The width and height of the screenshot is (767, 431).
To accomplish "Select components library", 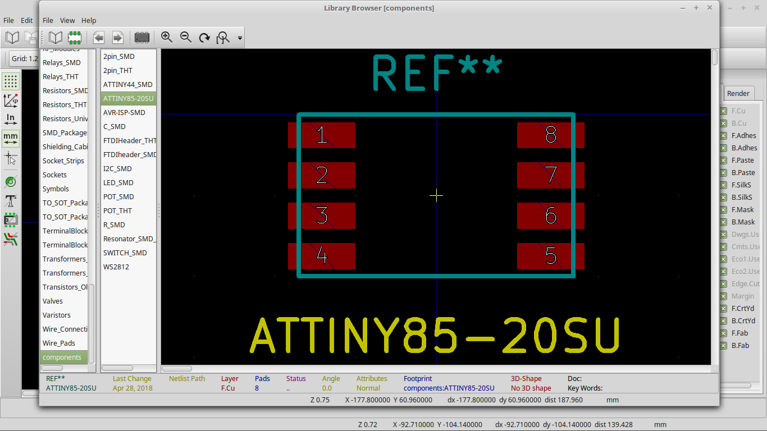I will 64,357.
